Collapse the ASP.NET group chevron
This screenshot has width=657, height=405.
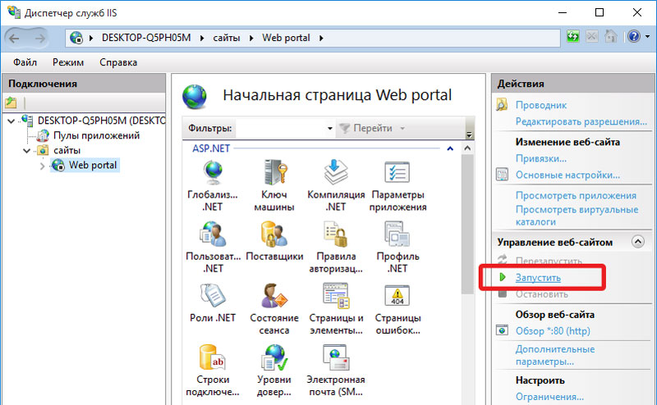click(450, 148)
